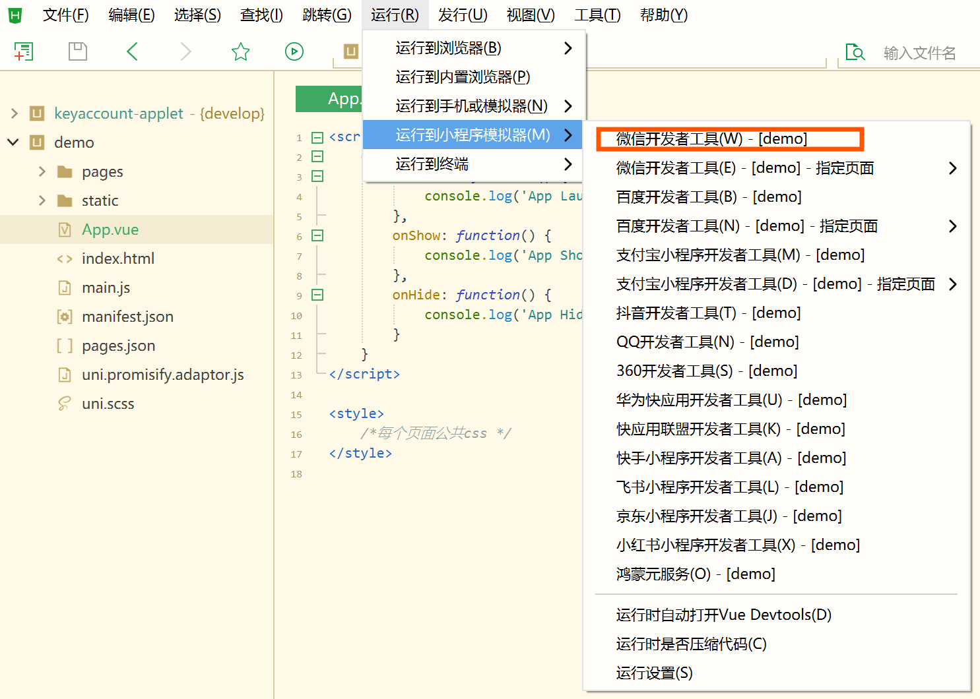Open 微信开发者工具(E) 指定页面 submenu
The width and height of the screenshot is (980, 699).
(777, 167)
